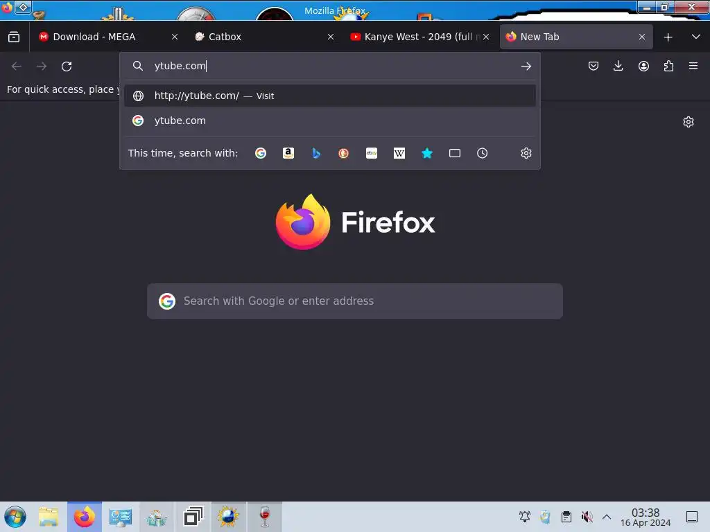The height and width of the screenshot is (532, 710).
Task: Search this time with DuckDuckGo
Action: pyautogui.click(x=344, y=153)
